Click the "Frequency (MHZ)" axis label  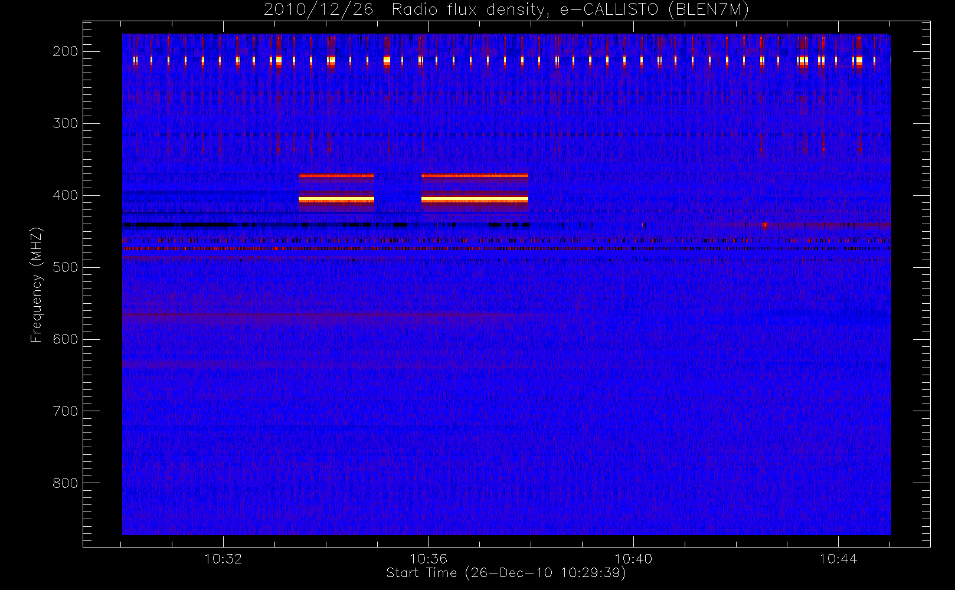coord(37,284)
